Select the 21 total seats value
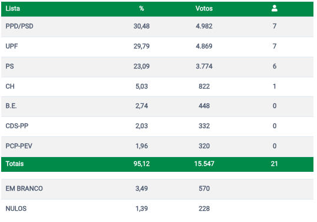Image resolution: width=317 pixels, height=222 pixels. (275, 164)
